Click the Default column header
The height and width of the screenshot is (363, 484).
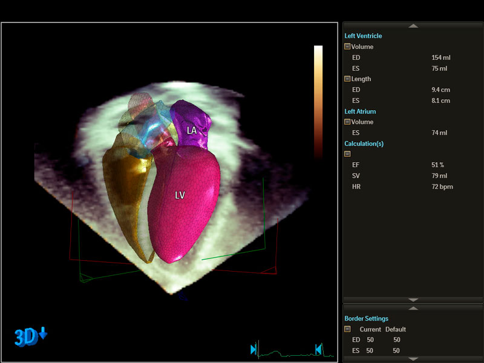(x=396, y=329)
